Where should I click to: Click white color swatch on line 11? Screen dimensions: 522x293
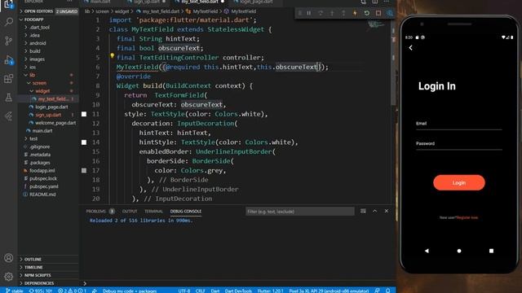[x=84, y=114]
